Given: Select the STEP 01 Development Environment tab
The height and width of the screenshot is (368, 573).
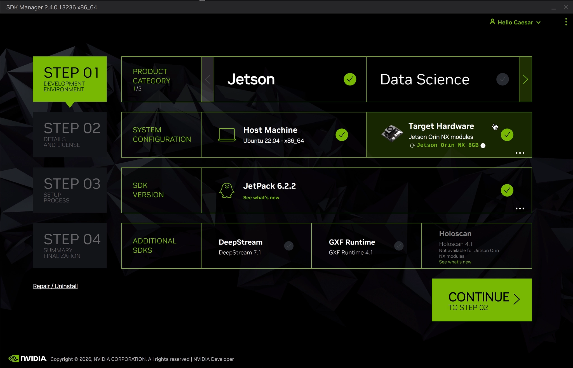Looking at the screenshot, I should [70, 79].
